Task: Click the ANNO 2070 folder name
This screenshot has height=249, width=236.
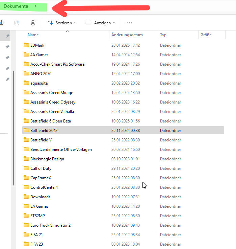Action: point(41,74)
